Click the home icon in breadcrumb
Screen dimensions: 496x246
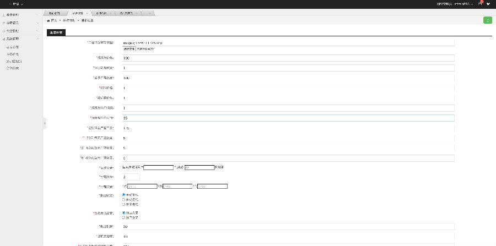pyautogui.click(x=48, y=20)
